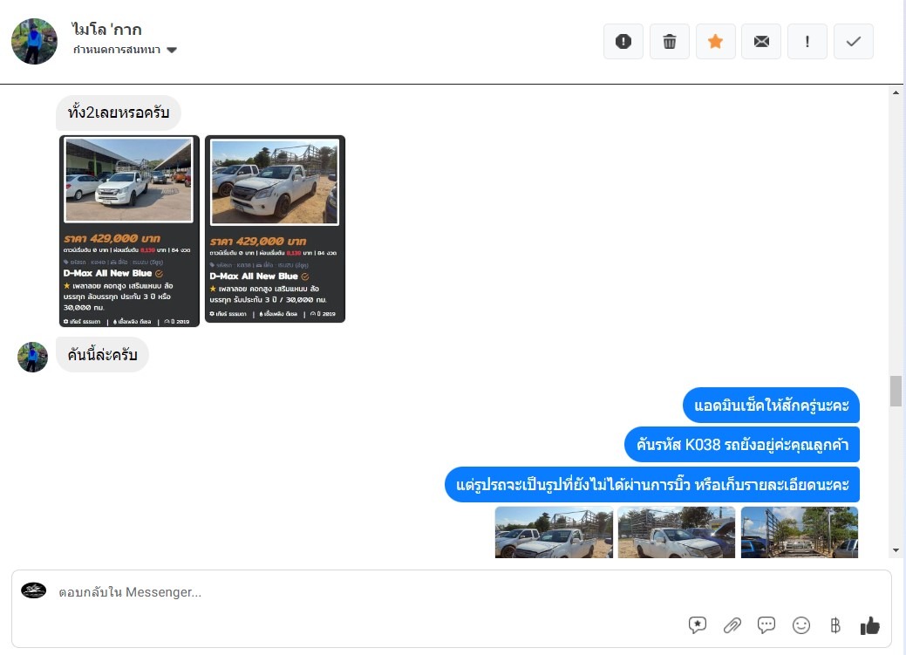Viewport: 906px width, 655px height.
Task: Open first D-Max car listing image
Action: click(129, 231)
